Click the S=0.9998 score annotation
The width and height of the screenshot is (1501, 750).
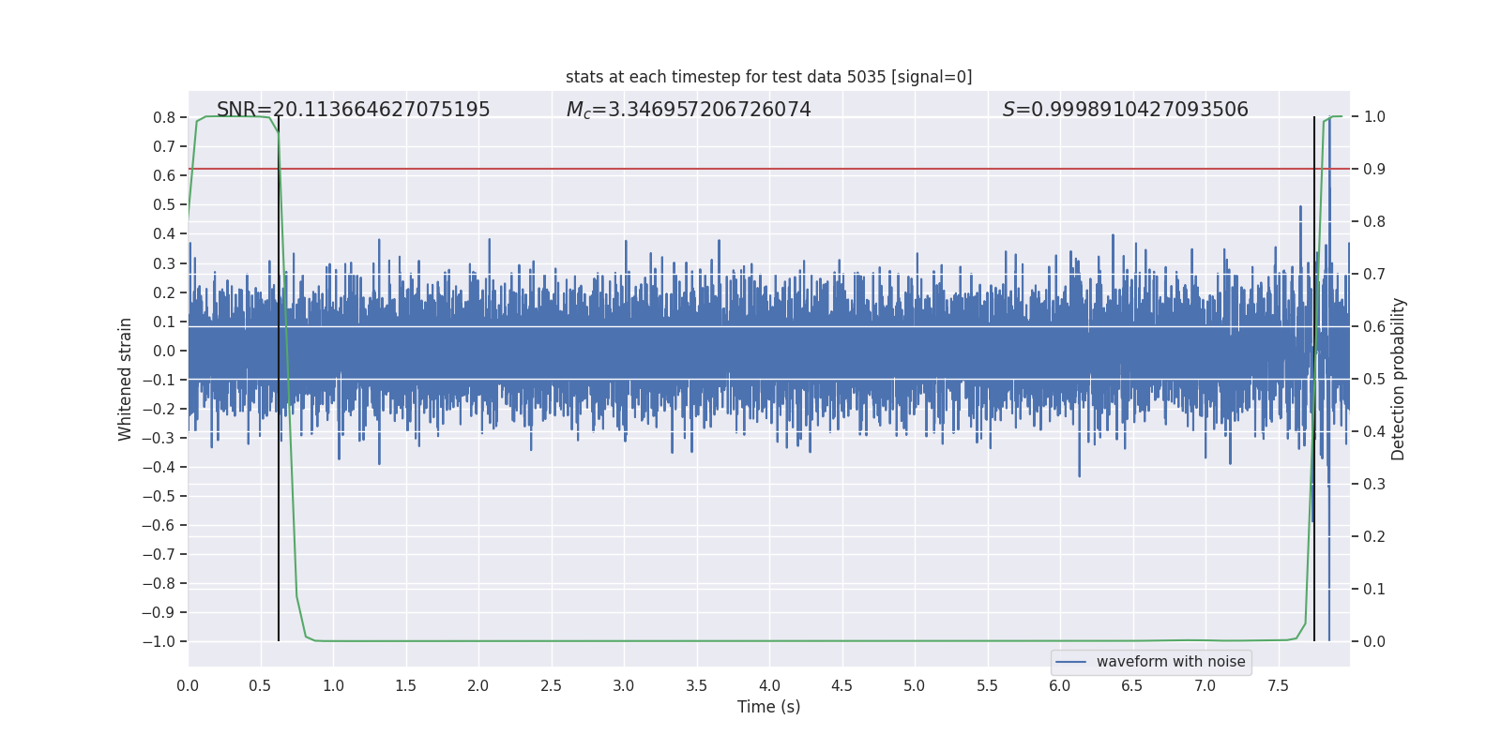(1125, 110)
